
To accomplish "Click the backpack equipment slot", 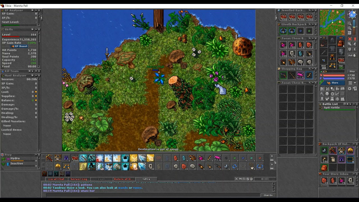I will [341, 43].
